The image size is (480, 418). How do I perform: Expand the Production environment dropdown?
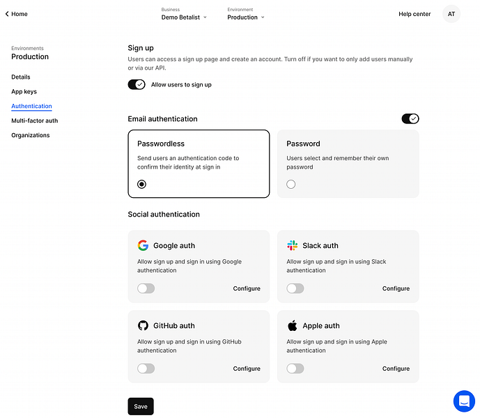pyautogui.click(x=246, y=17)
